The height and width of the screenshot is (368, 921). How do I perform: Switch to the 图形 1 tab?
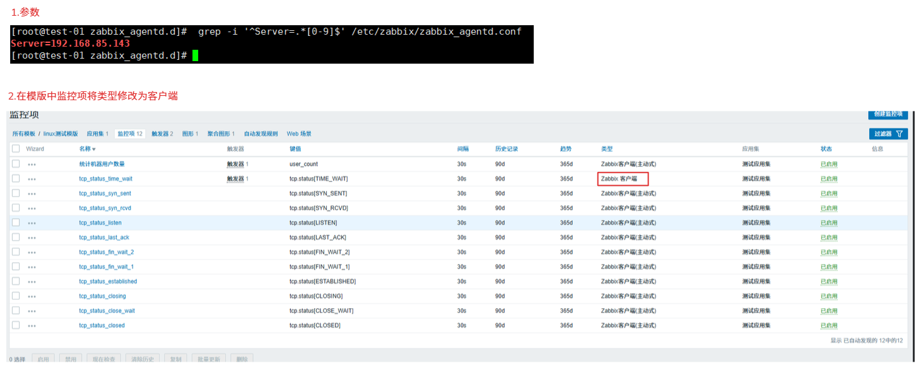point(190,134)
